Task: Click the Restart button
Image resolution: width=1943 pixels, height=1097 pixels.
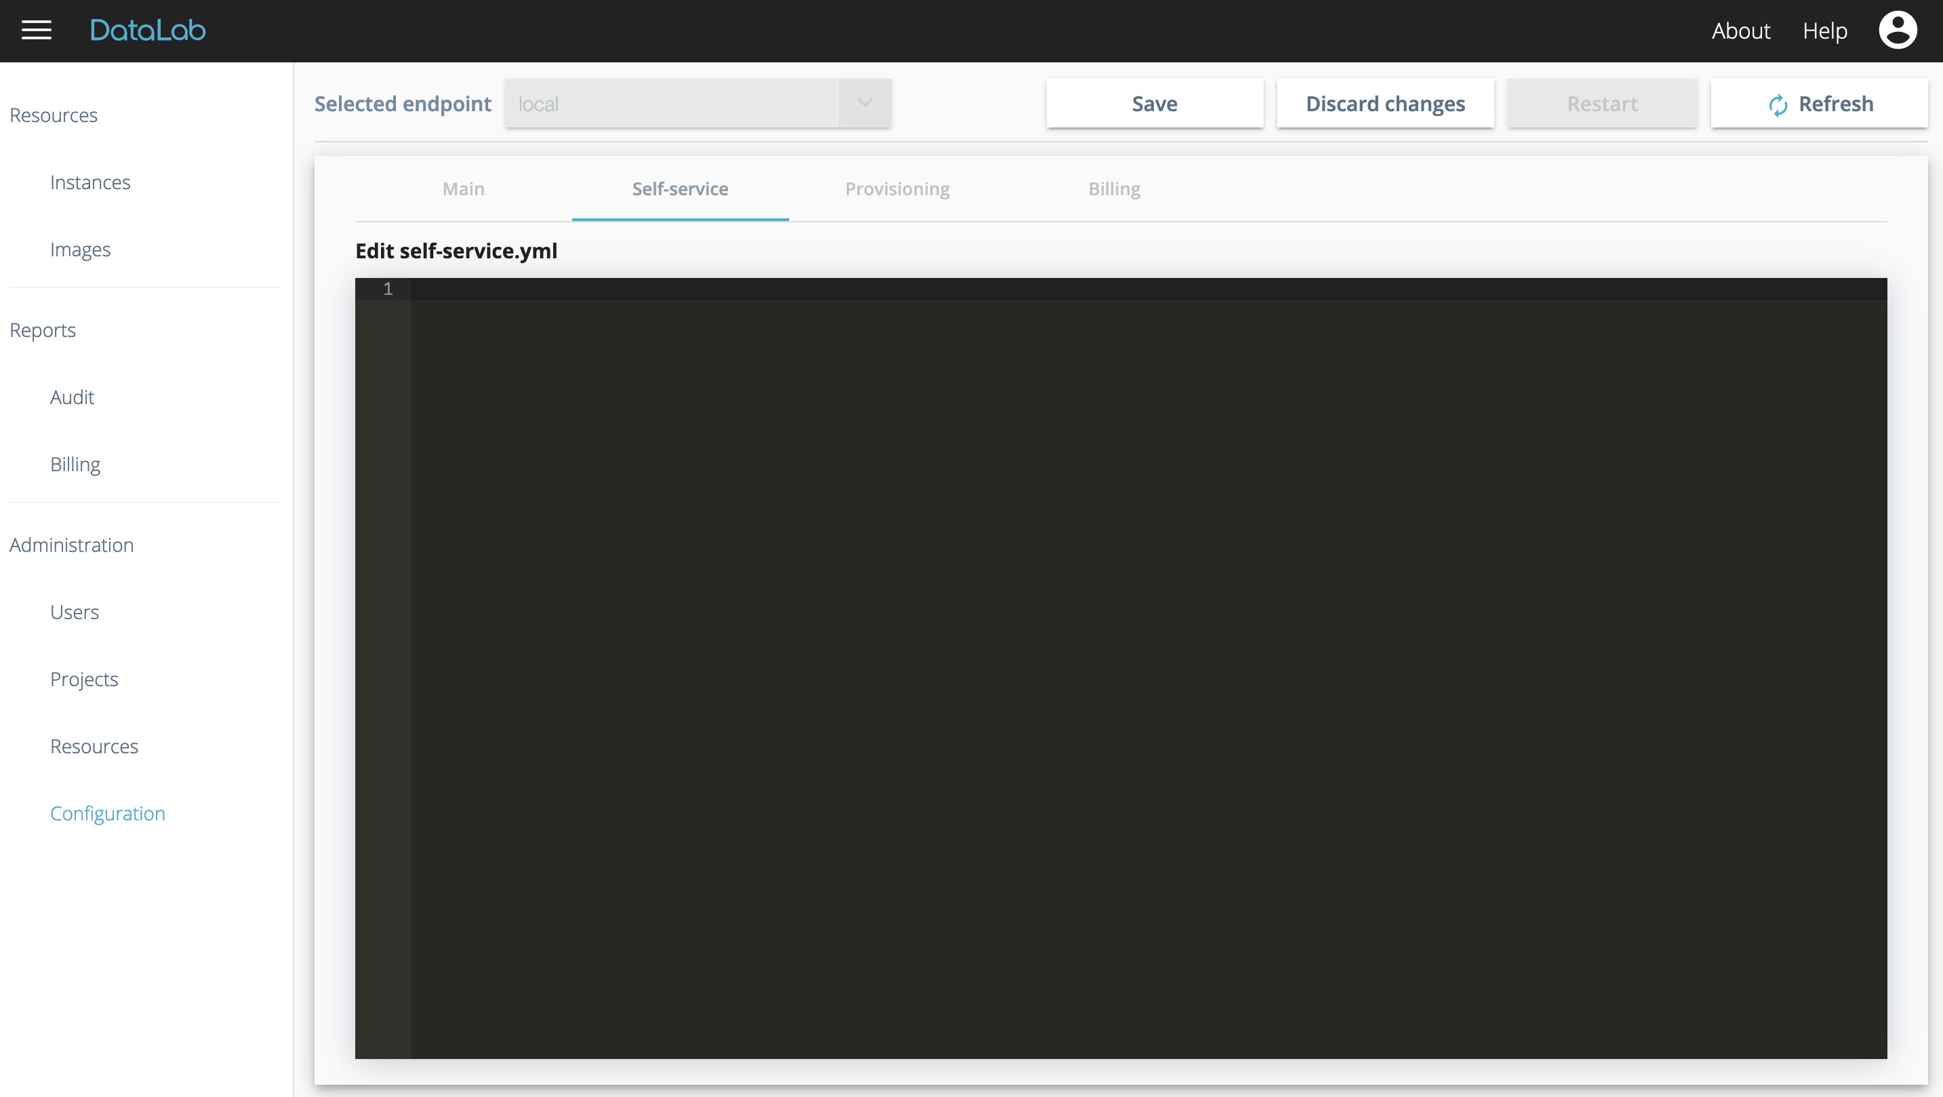Action: 1602,103
